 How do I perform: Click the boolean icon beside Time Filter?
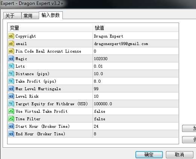pyautogui.click(x=11, y=119)
